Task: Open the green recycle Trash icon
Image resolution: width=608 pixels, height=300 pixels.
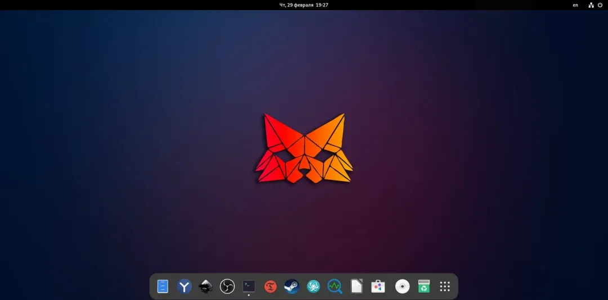Action: (x=424, y=287)
